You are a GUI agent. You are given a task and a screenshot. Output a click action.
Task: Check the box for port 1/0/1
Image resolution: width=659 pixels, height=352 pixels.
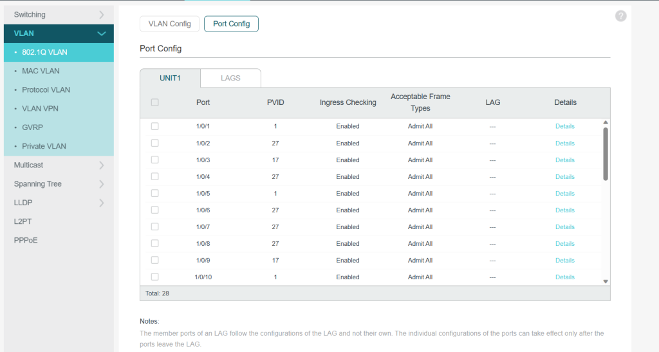[x=154, y=126]
